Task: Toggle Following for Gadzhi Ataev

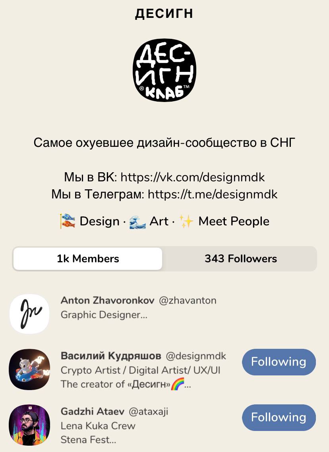Action: pyautogui.click(x=279, y=418)
